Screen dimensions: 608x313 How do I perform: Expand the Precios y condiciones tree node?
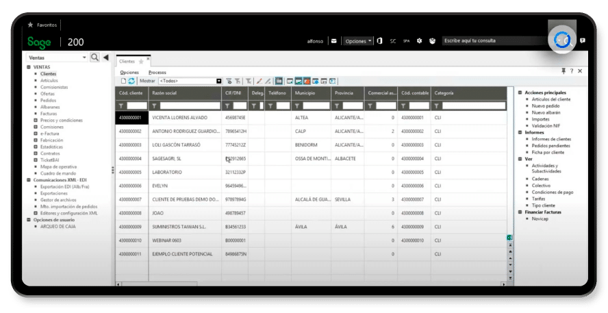tap(36, 121)
